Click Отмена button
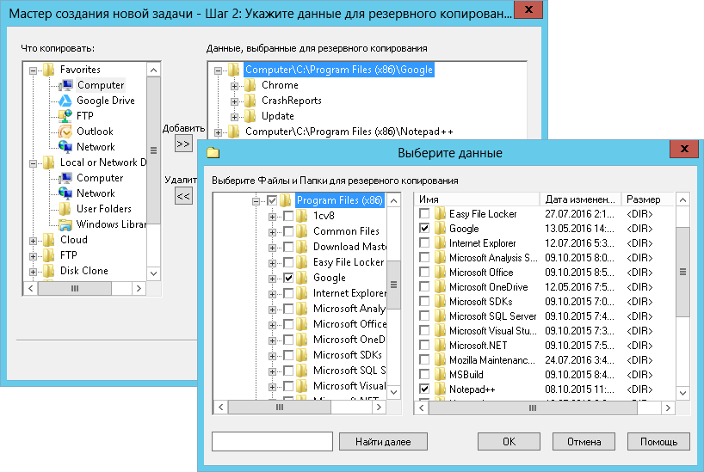Viewport: 704px width, 472px height. (x=584, y=442)
